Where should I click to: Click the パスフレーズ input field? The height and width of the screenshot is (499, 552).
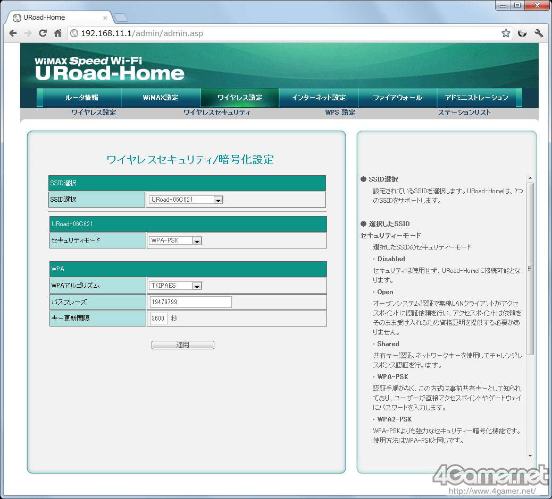(x=190, y=302)
